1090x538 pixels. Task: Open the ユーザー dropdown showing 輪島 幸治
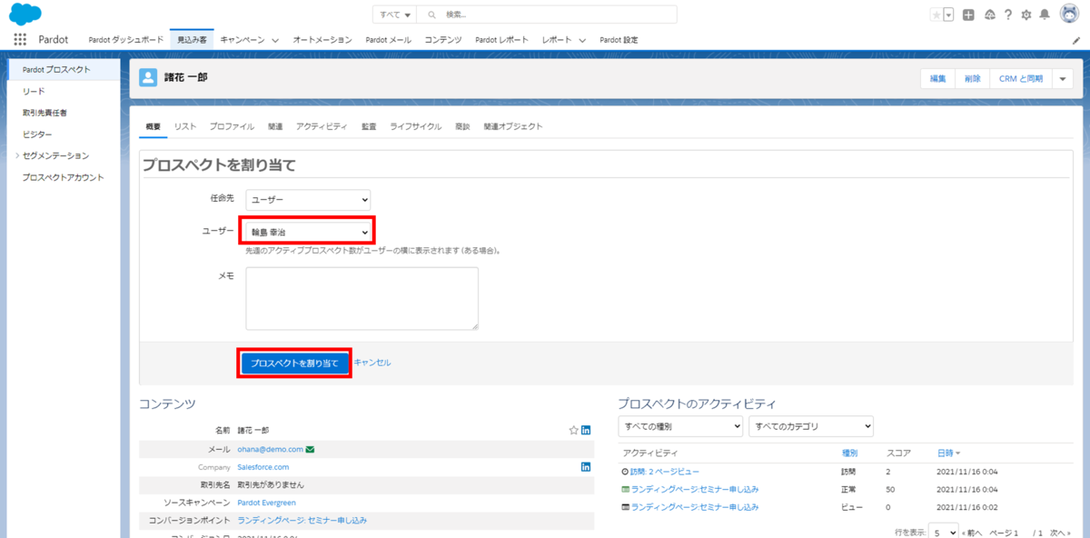308,232
